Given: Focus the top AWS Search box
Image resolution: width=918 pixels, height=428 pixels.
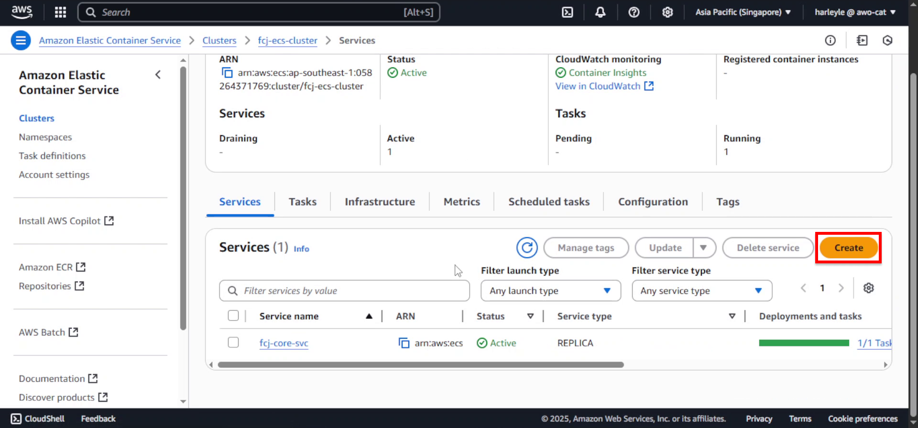Looking at the screenshot, I should point(259,12).
